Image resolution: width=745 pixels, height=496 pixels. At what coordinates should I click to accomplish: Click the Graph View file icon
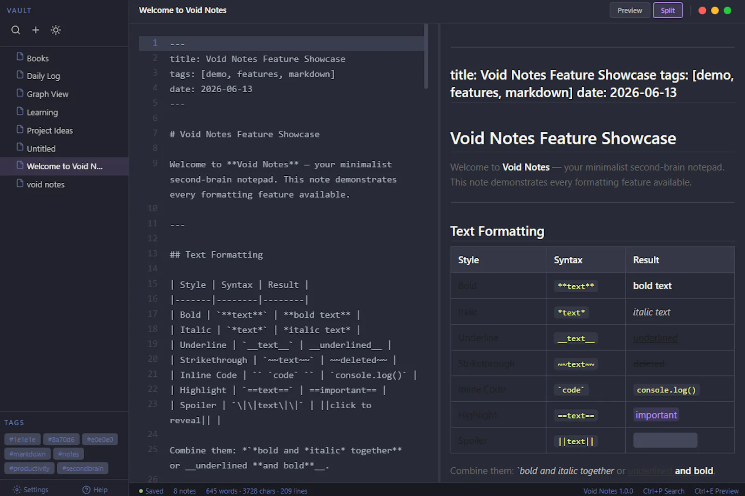(20, 93)
